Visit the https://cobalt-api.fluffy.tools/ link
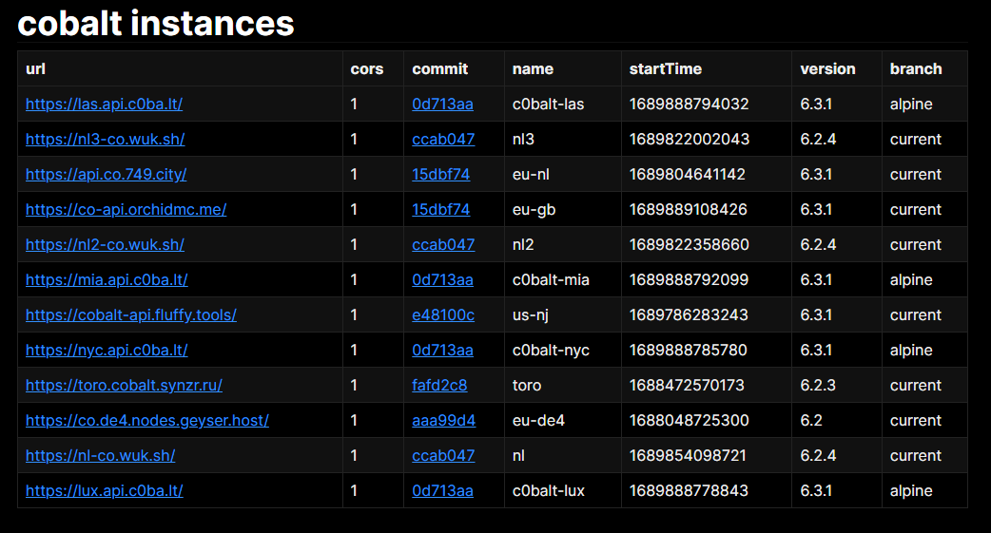 [x=131, y=315]
